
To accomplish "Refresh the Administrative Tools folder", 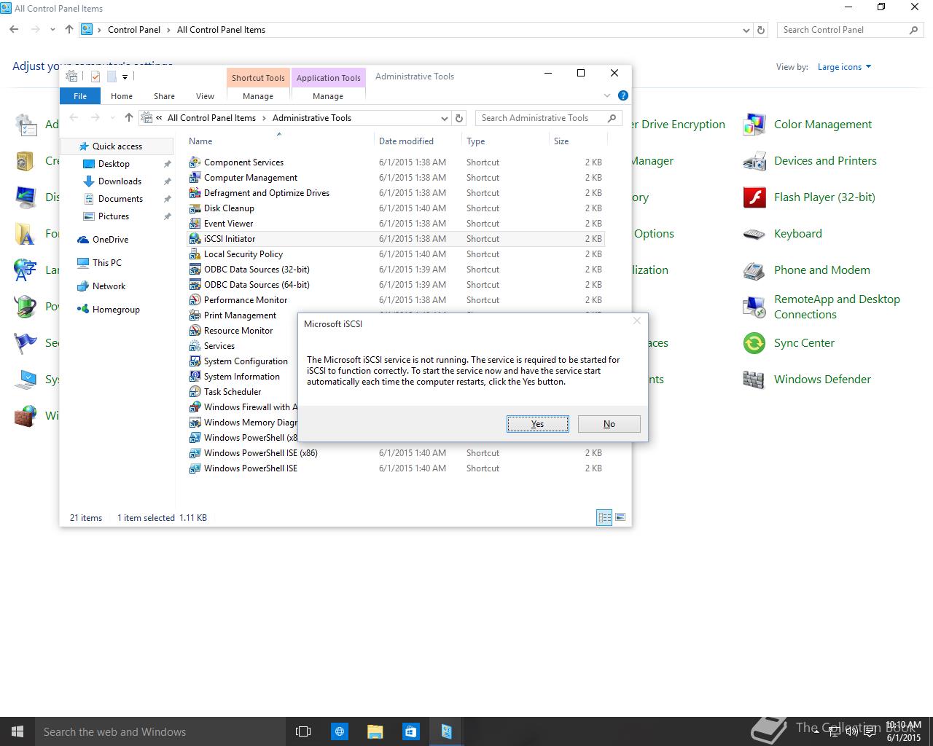I will pyautogui.click(x=459, y=118).
